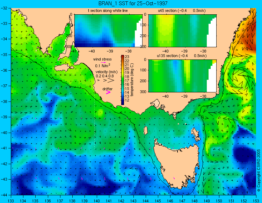Image resolution: width=262 pixels, height=203 pixels.
Task: Click the main latitude axis label "-44"
Action: 4,195
